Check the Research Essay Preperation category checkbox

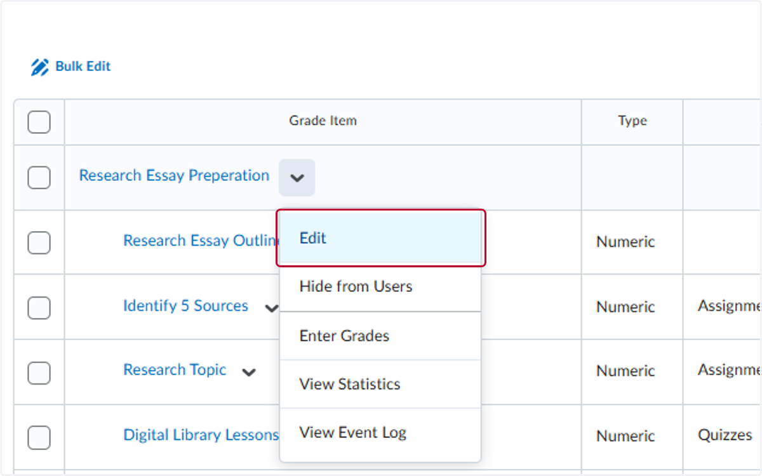point(39,178)
